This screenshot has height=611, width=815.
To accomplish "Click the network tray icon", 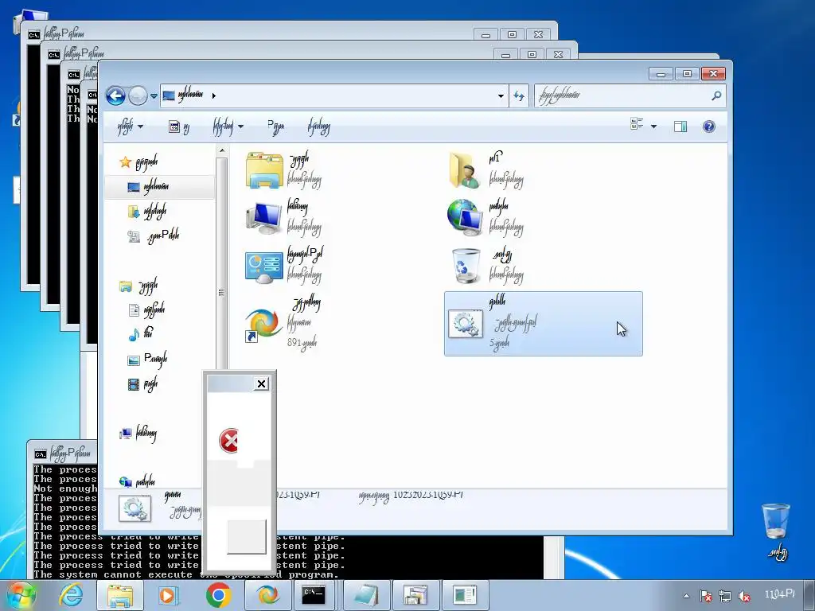I will pos(724,596).
